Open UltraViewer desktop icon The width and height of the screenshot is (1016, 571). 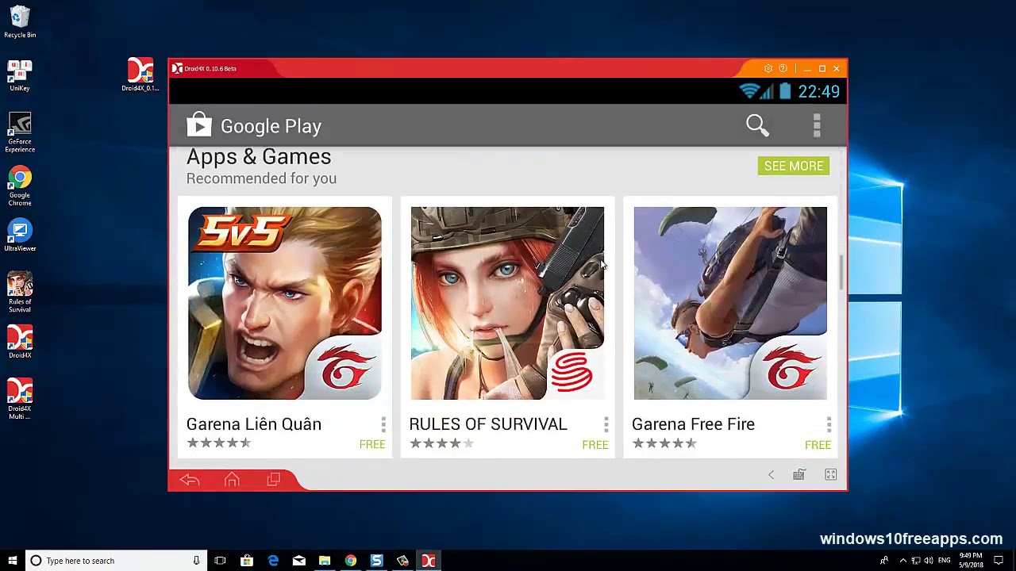(20, 236)
